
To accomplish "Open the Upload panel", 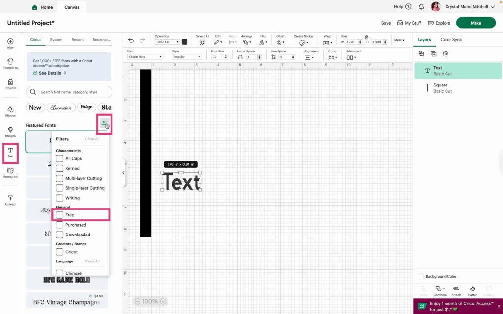I will click(x=10, y=200).
